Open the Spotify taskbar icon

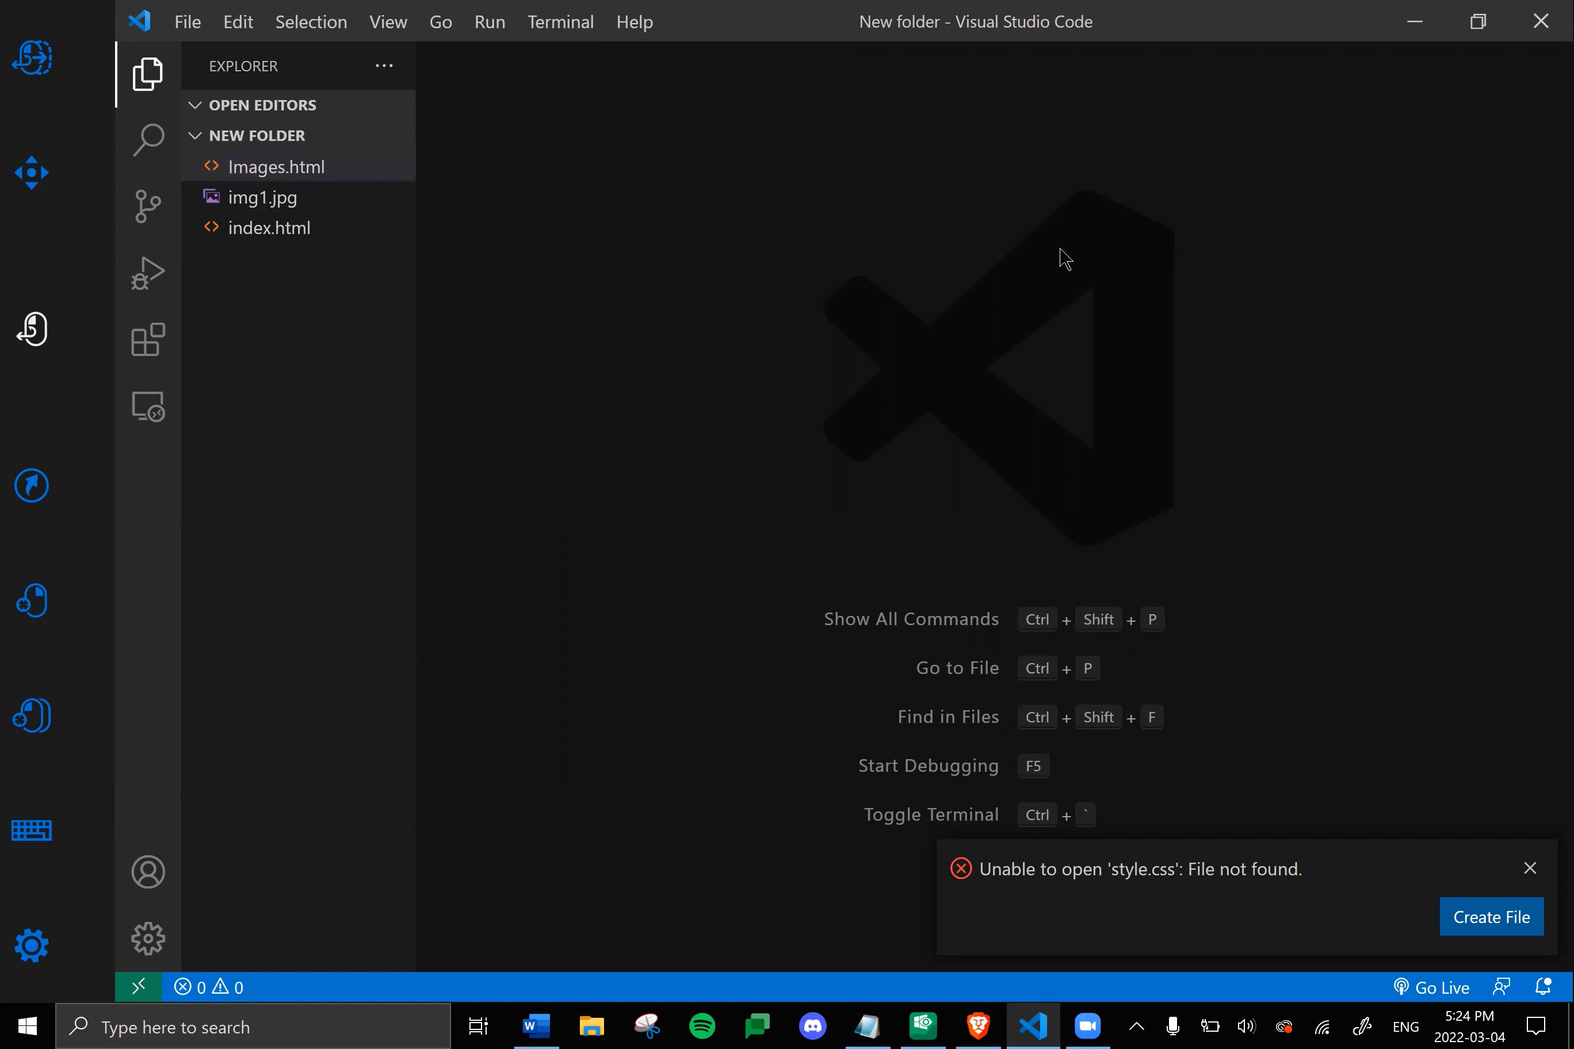[702, 1026]
